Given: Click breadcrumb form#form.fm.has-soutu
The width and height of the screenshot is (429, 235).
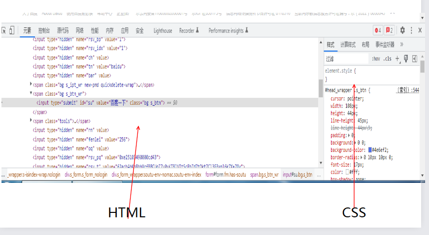Looking at the screenshot, I should [226, 175].
